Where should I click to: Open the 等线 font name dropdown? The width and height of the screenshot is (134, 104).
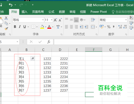[x=43, y=20]
